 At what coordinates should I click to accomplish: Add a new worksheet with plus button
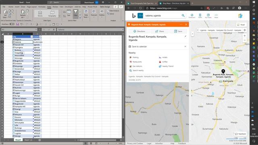pyautogui.click(x=40, y=140)
